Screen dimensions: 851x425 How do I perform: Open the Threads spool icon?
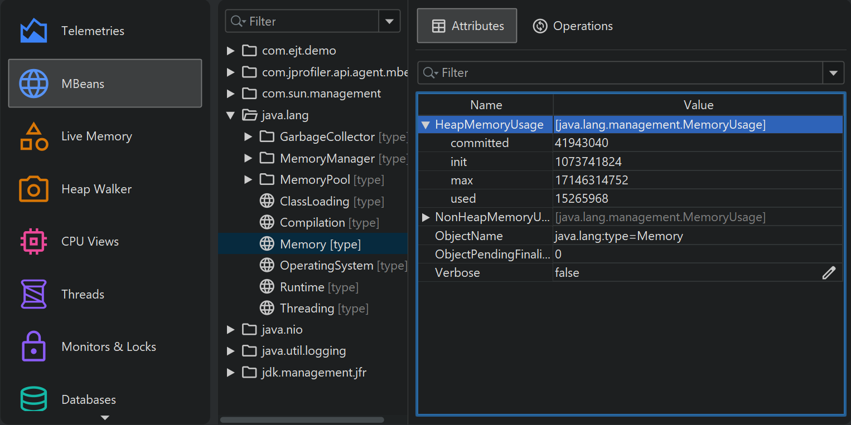click(33, 294)
